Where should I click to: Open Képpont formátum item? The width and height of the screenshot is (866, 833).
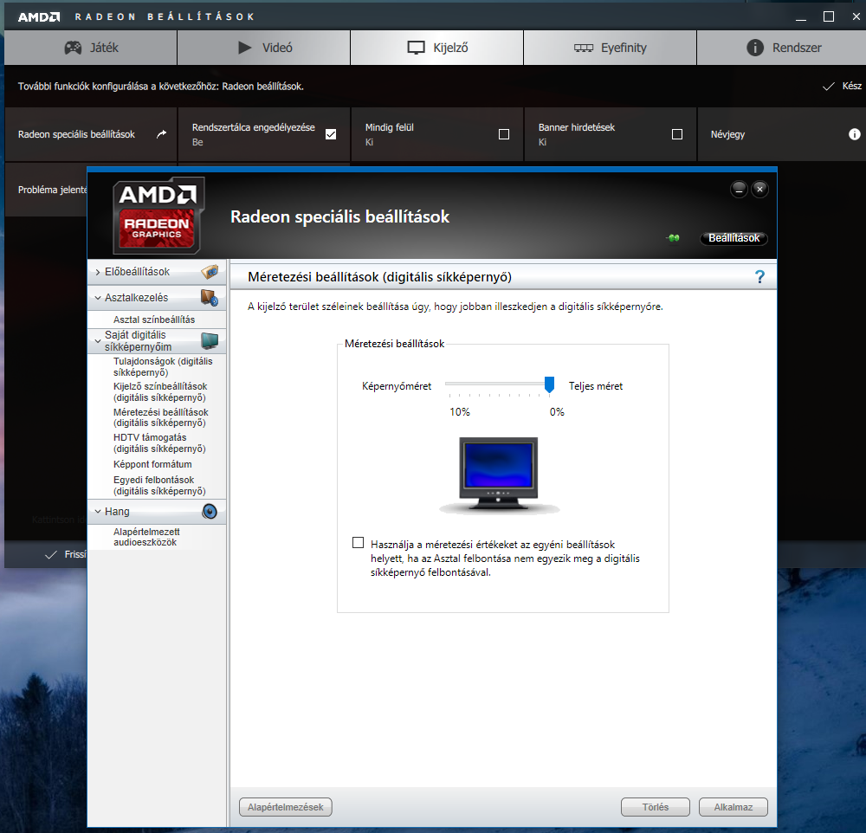[x=152, y=464]
